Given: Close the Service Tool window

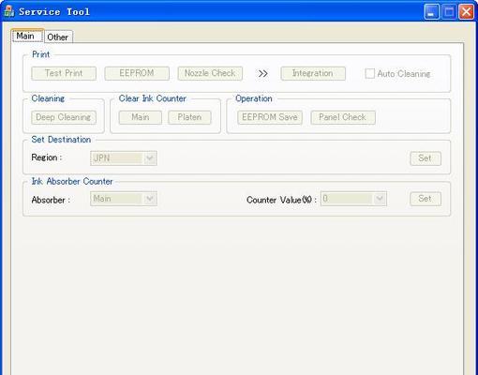Looking at the screenshot, I should tap(466, 12).
